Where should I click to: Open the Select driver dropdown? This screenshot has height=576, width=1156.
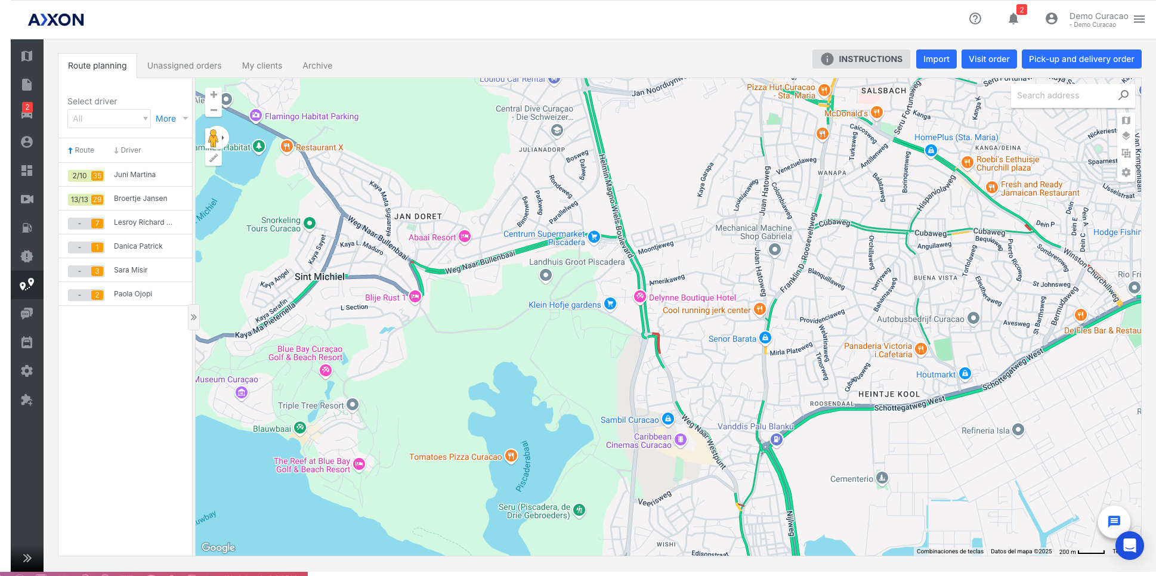coord(109,119)
